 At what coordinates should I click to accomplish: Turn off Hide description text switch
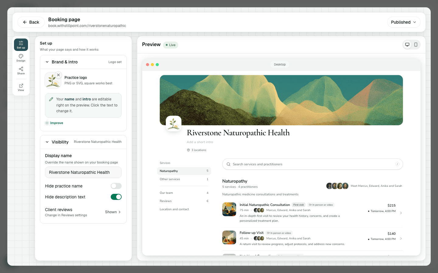[116, 197]
